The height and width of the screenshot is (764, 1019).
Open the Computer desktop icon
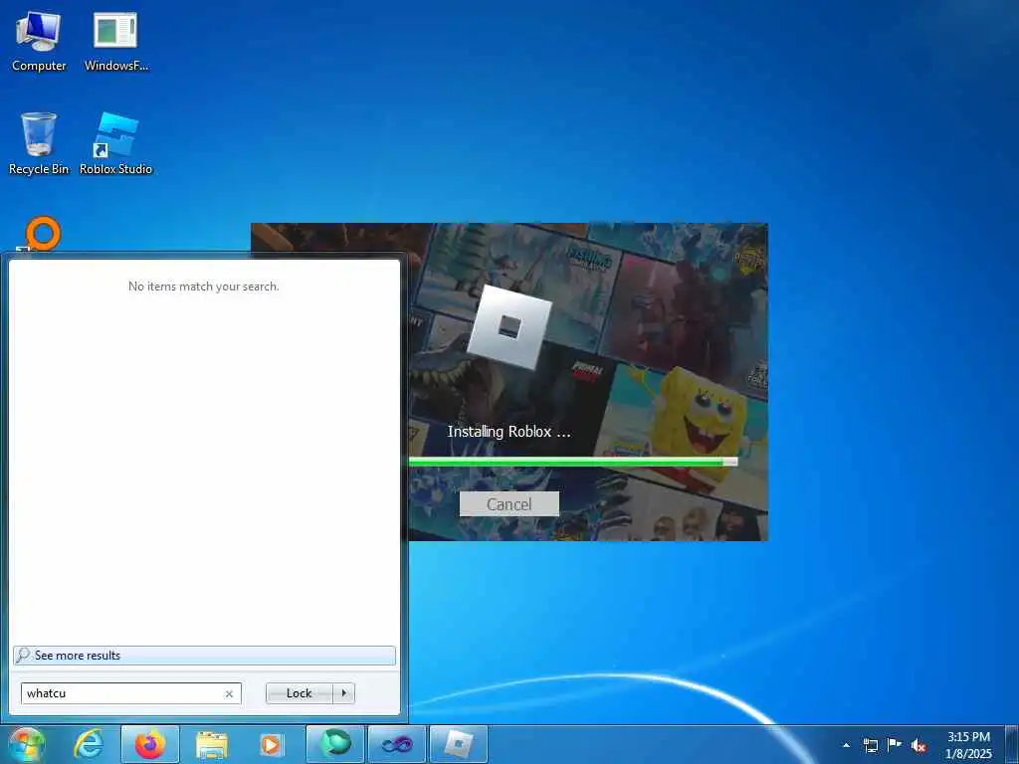click(x=39, y=42)
